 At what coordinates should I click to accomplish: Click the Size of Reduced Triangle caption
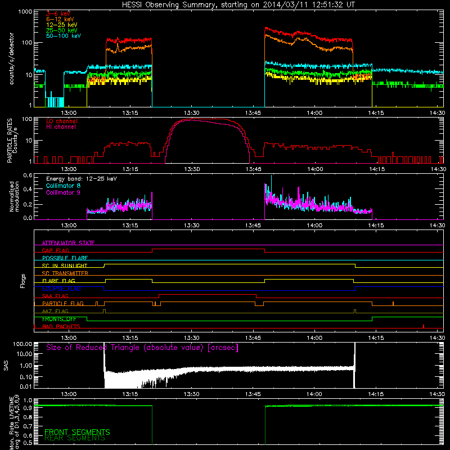click(142, 348)
